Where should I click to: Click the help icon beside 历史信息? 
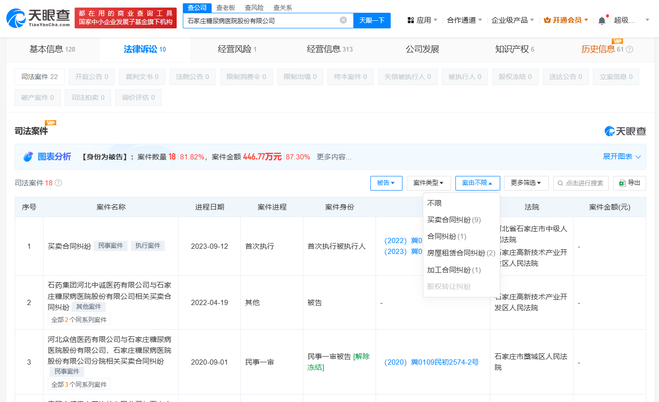pyautogui.click(x=629, y=49)
